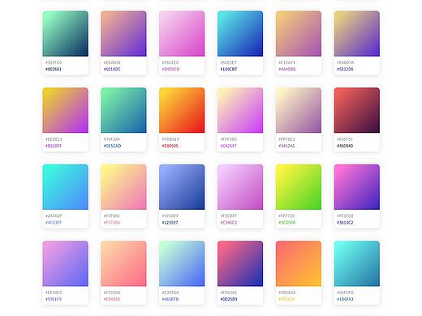
Task: Click the #6018DC hex code text
Action: pyautogui.click(x=112, y=69)
